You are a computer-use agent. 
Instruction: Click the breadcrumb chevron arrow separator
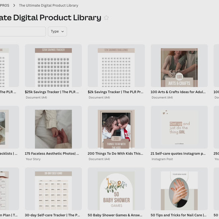click(x=14, y=6)
